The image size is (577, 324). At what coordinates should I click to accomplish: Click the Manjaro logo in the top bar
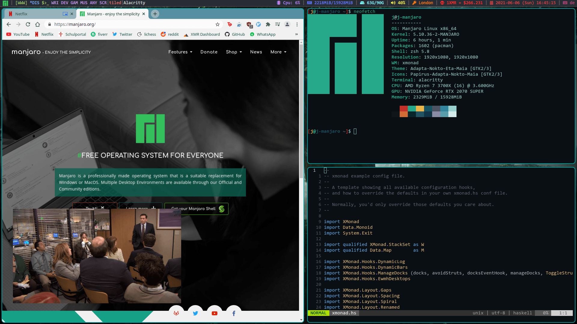(5, 3)
